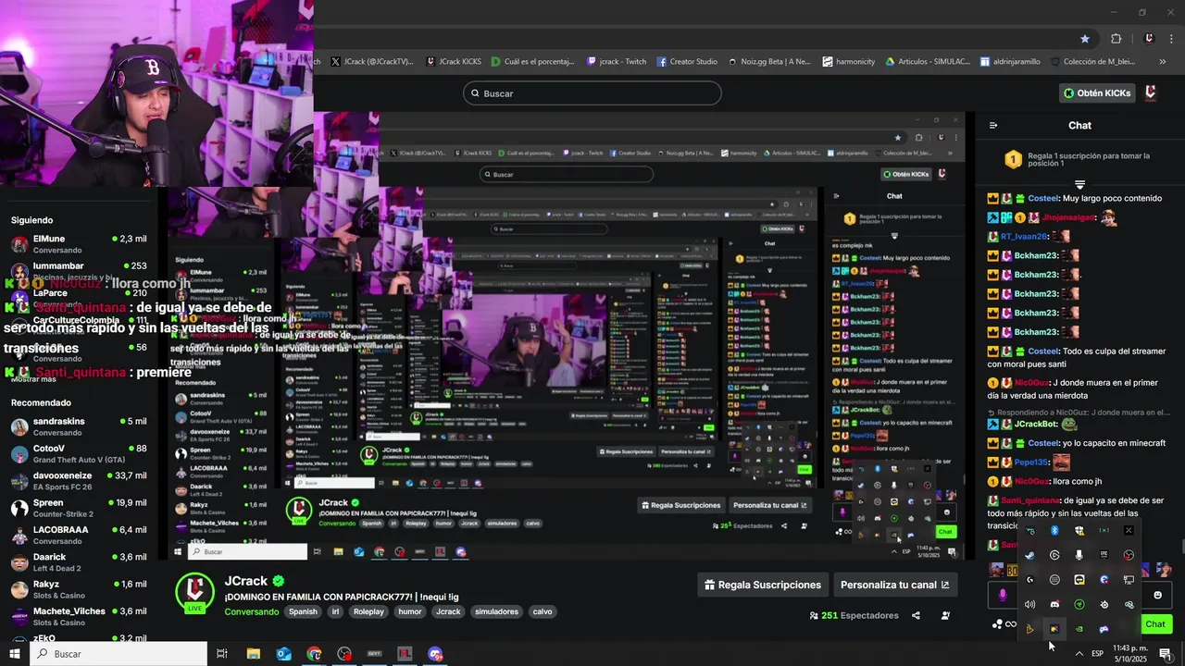Image resolution: width=1185 pixels, height=666 pixels.
Task: Open the jcrack - Twitch bookmark
Action: [x=617, y=61]
